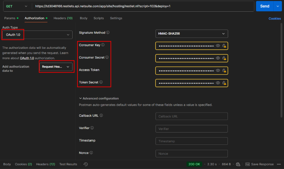Screen dimensions: 284x169
Task: Click the Callback URL info icon
Action: click(101, 115)
